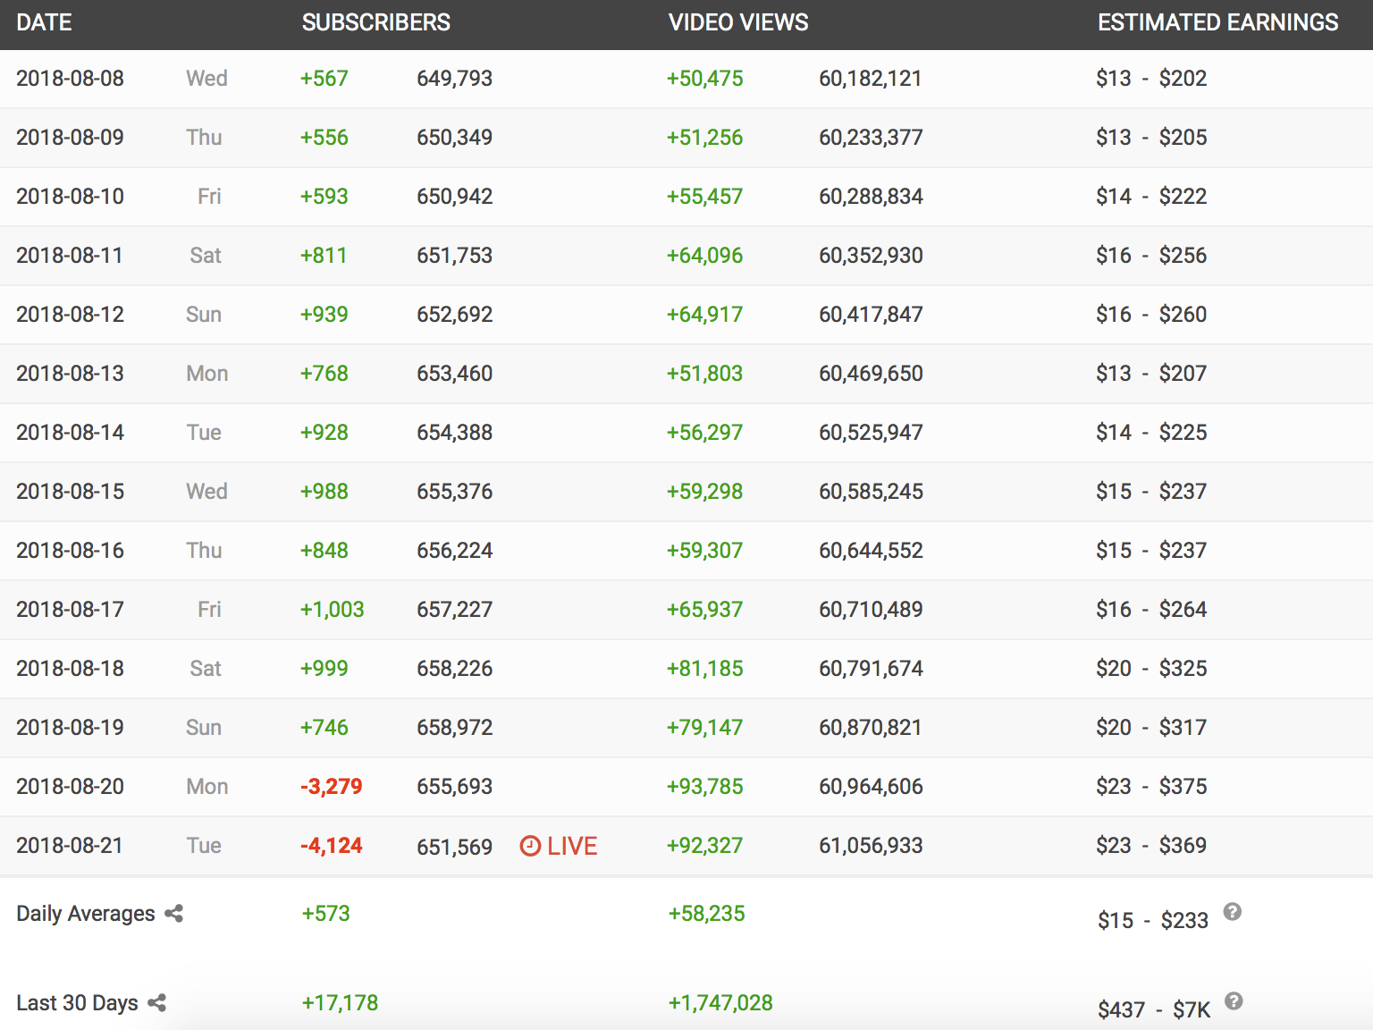This screenshot has height=1030, width=1373.
Task: Open help icon next to $437 - $7K
Action: point(1234,1001)
